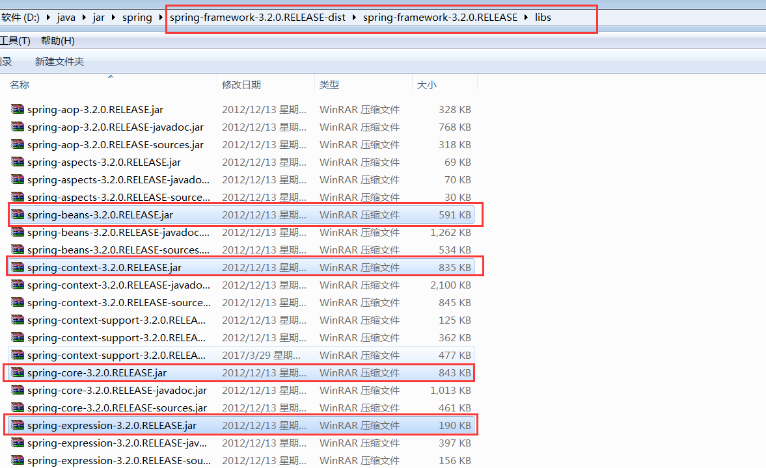Open the 工具(T) menu
766x468 pixels.
[15, 40]
